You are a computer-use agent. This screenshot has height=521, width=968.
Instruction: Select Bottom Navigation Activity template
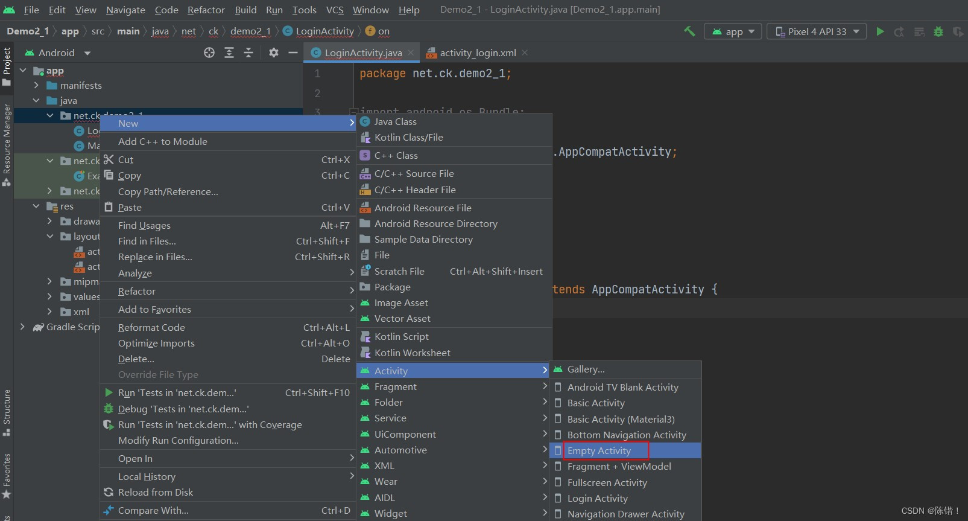625,435
